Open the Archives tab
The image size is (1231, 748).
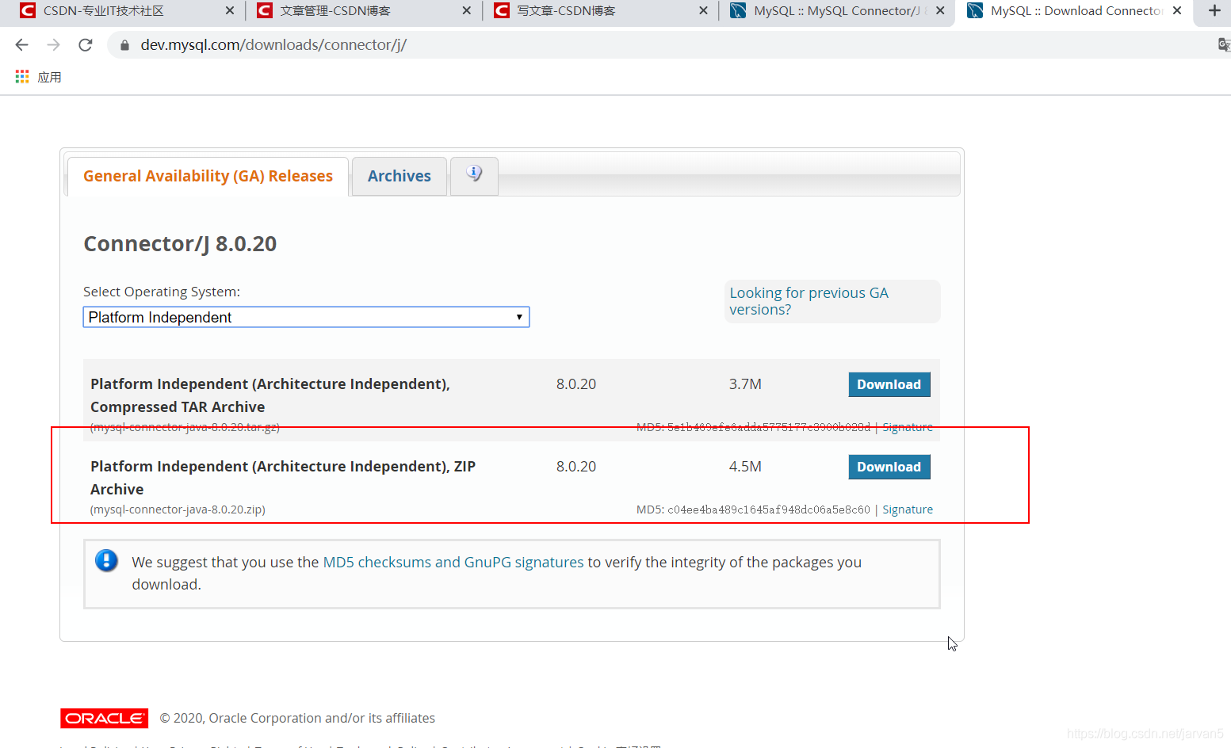coord(400,176)
